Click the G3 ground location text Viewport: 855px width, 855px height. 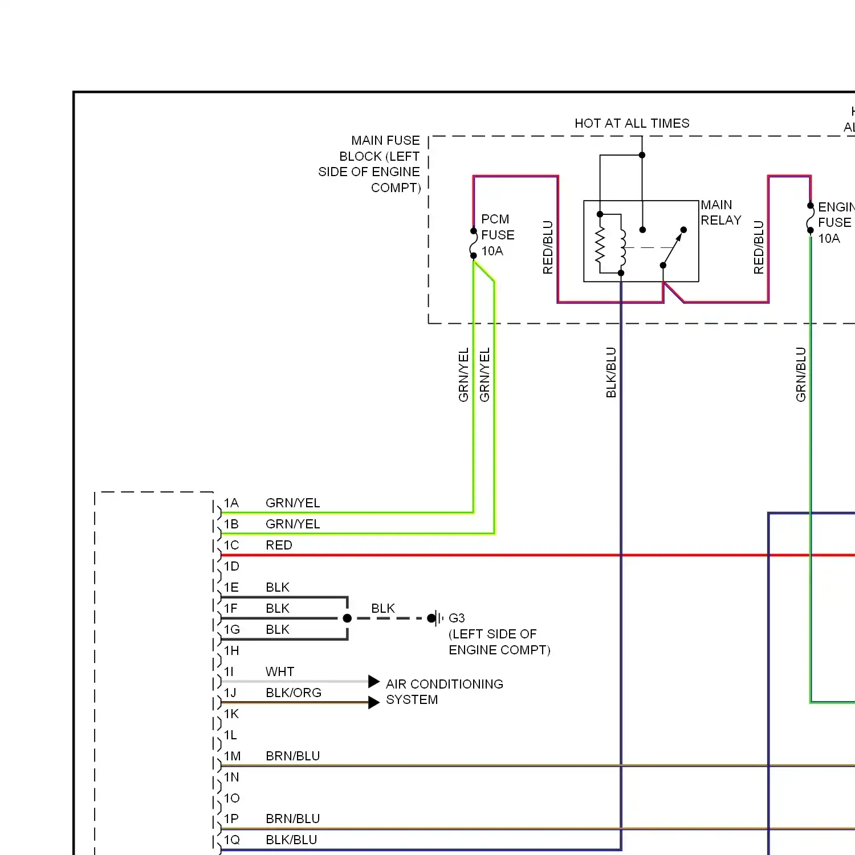(x=499, y=642)
